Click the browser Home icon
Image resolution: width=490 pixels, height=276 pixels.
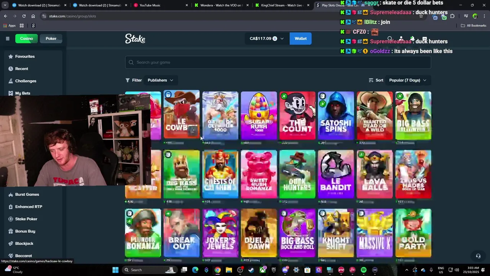pos(33,16)
